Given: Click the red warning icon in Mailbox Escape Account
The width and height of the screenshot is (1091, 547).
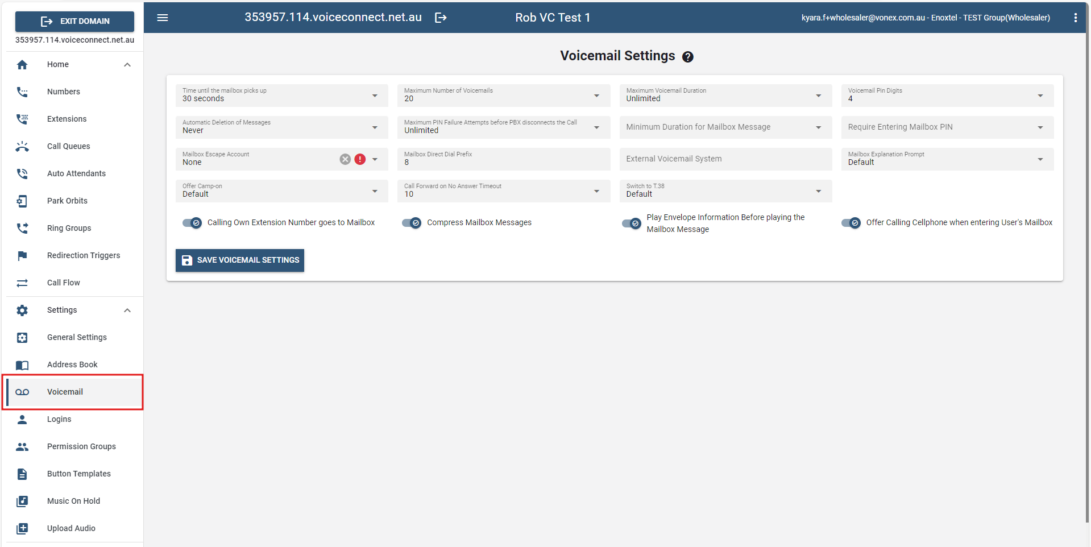Looking at the screenshot, I should pos(360,159).
